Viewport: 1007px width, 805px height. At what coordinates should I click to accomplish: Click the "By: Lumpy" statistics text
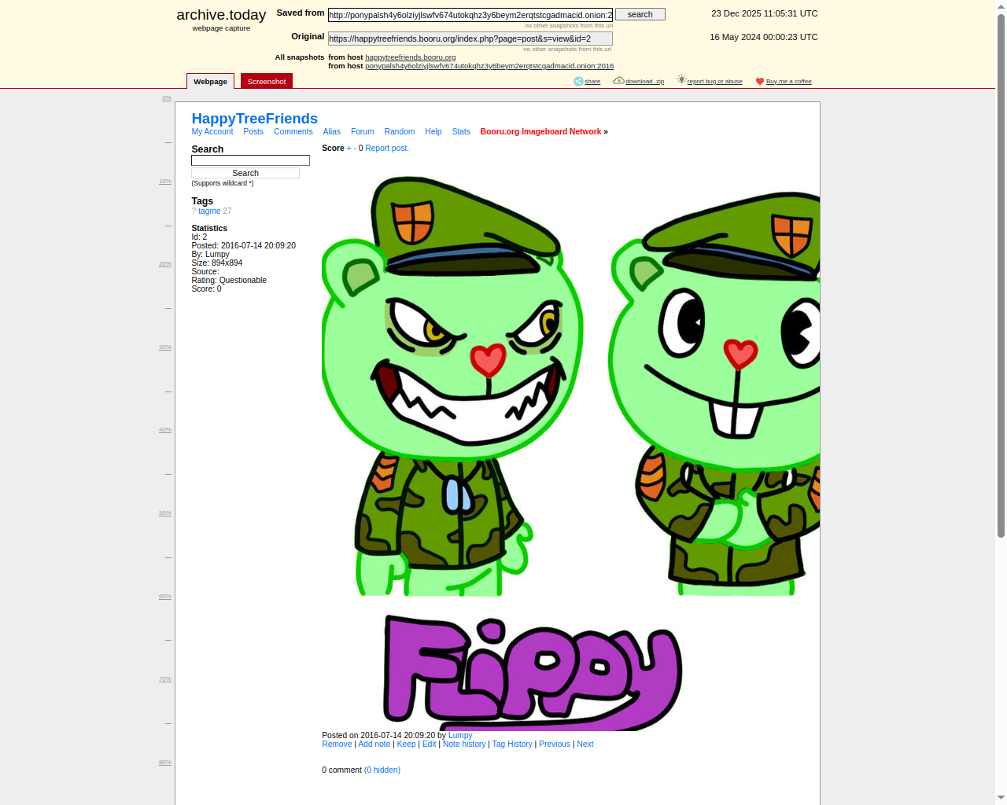[210, 255]
